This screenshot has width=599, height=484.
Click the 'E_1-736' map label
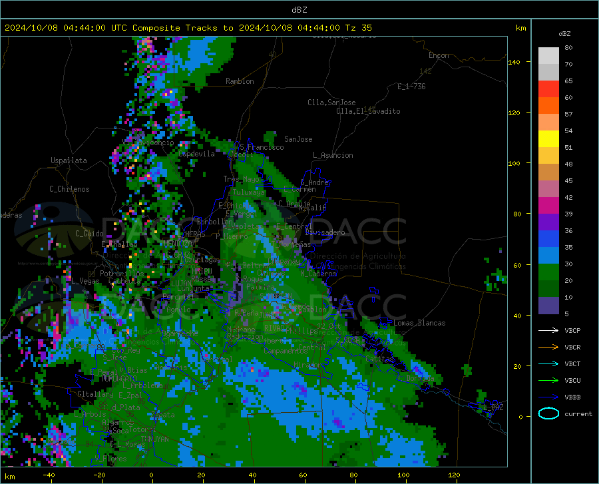pos(411,87)
